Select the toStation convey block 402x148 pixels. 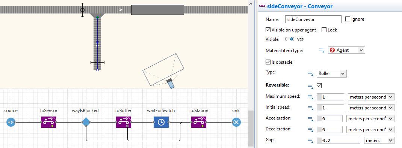(199, 122)
